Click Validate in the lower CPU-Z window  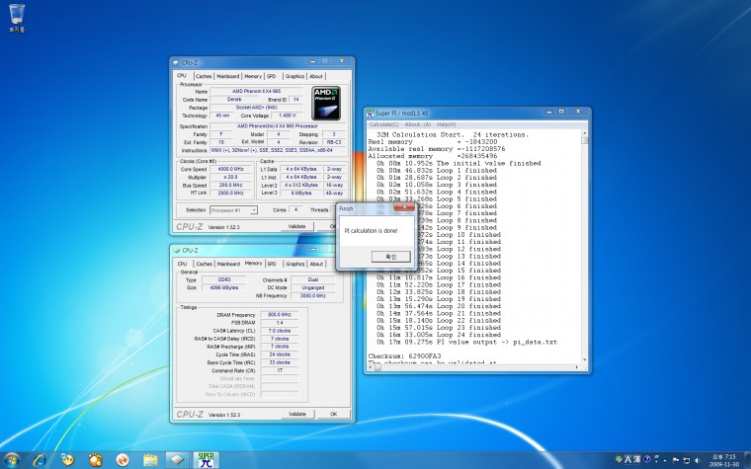pyautogui.click(x=297, y=414)
